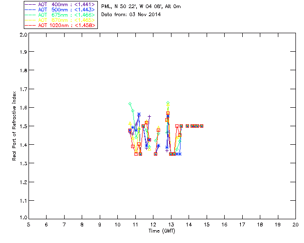Click the y-axis tick label 1.9
Screen dimensions: 304x243
coord(23,52)
